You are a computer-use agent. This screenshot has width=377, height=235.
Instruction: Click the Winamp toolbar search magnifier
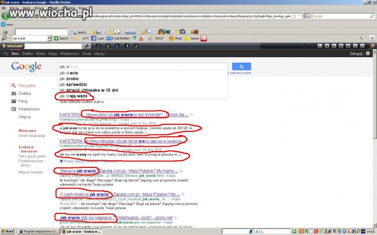[x=86, y=46]
